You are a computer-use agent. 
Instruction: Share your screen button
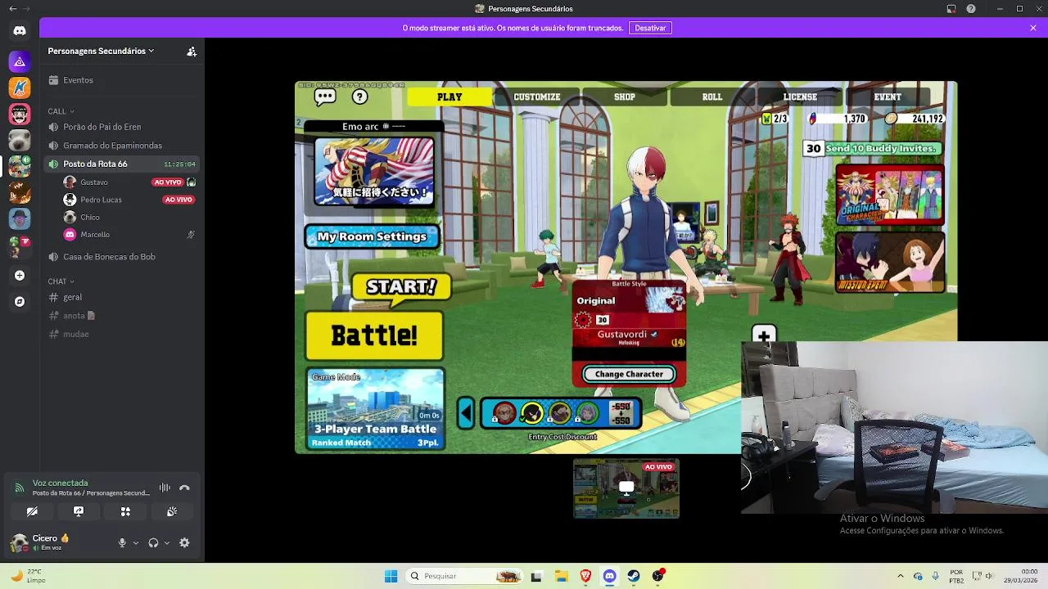79,511
